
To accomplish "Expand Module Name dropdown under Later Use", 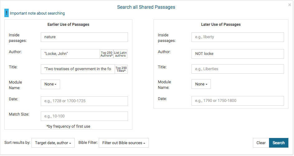I will pyautogui.click(x=201, y=84).
